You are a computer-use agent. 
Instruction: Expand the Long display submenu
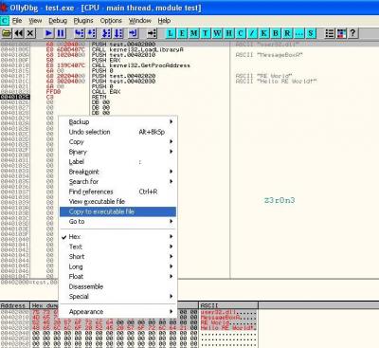[x=117, y=266]
